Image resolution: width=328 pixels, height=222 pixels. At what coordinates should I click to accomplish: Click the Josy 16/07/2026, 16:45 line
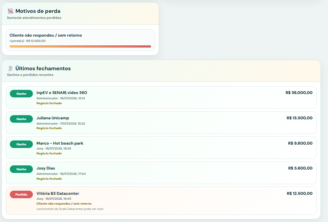(54, 199)
